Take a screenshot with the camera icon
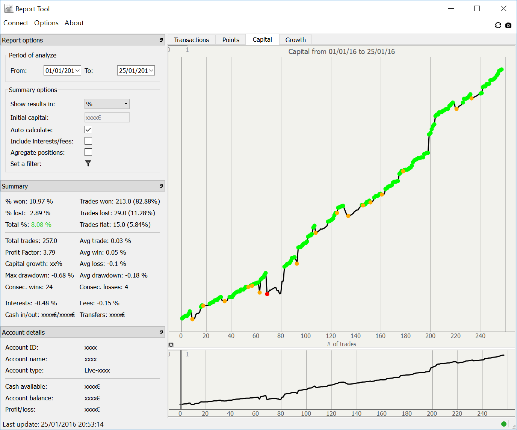This screenshot has width=517, height=430. 508,25
